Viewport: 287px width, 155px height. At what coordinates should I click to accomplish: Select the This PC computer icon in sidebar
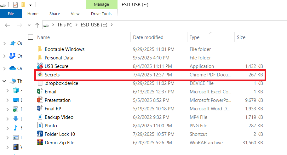[x=13, y=81]
